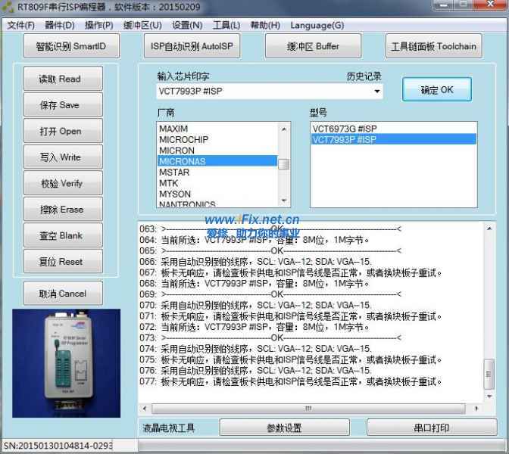Click vendor list scroll up arrow
Image resolution: width=509 pixels, height=454 pixels.
284,129
